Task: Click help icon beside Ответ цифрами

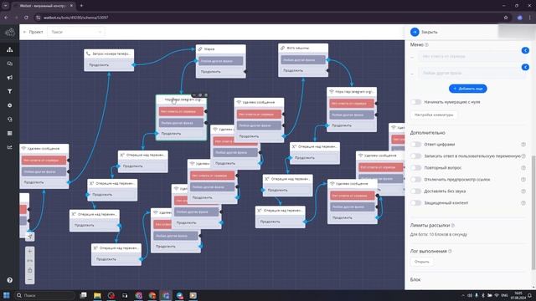Action: pos(523,145)
